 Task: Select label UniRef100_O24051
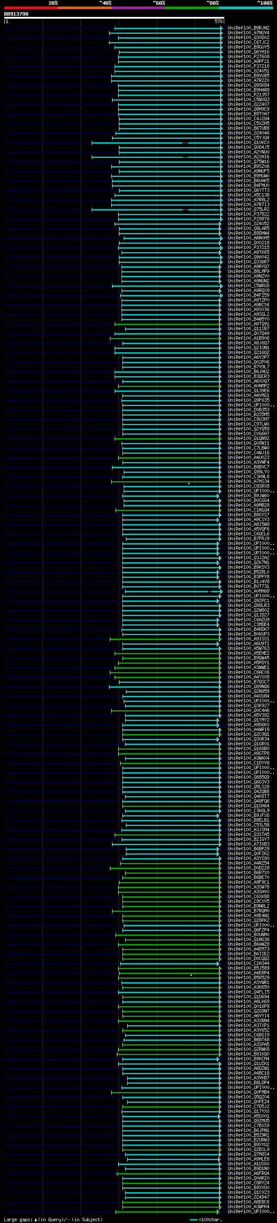click(x=248, y=71)
